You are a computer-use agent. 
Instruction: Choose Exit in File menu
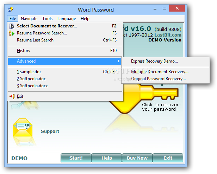coord(65,96)
